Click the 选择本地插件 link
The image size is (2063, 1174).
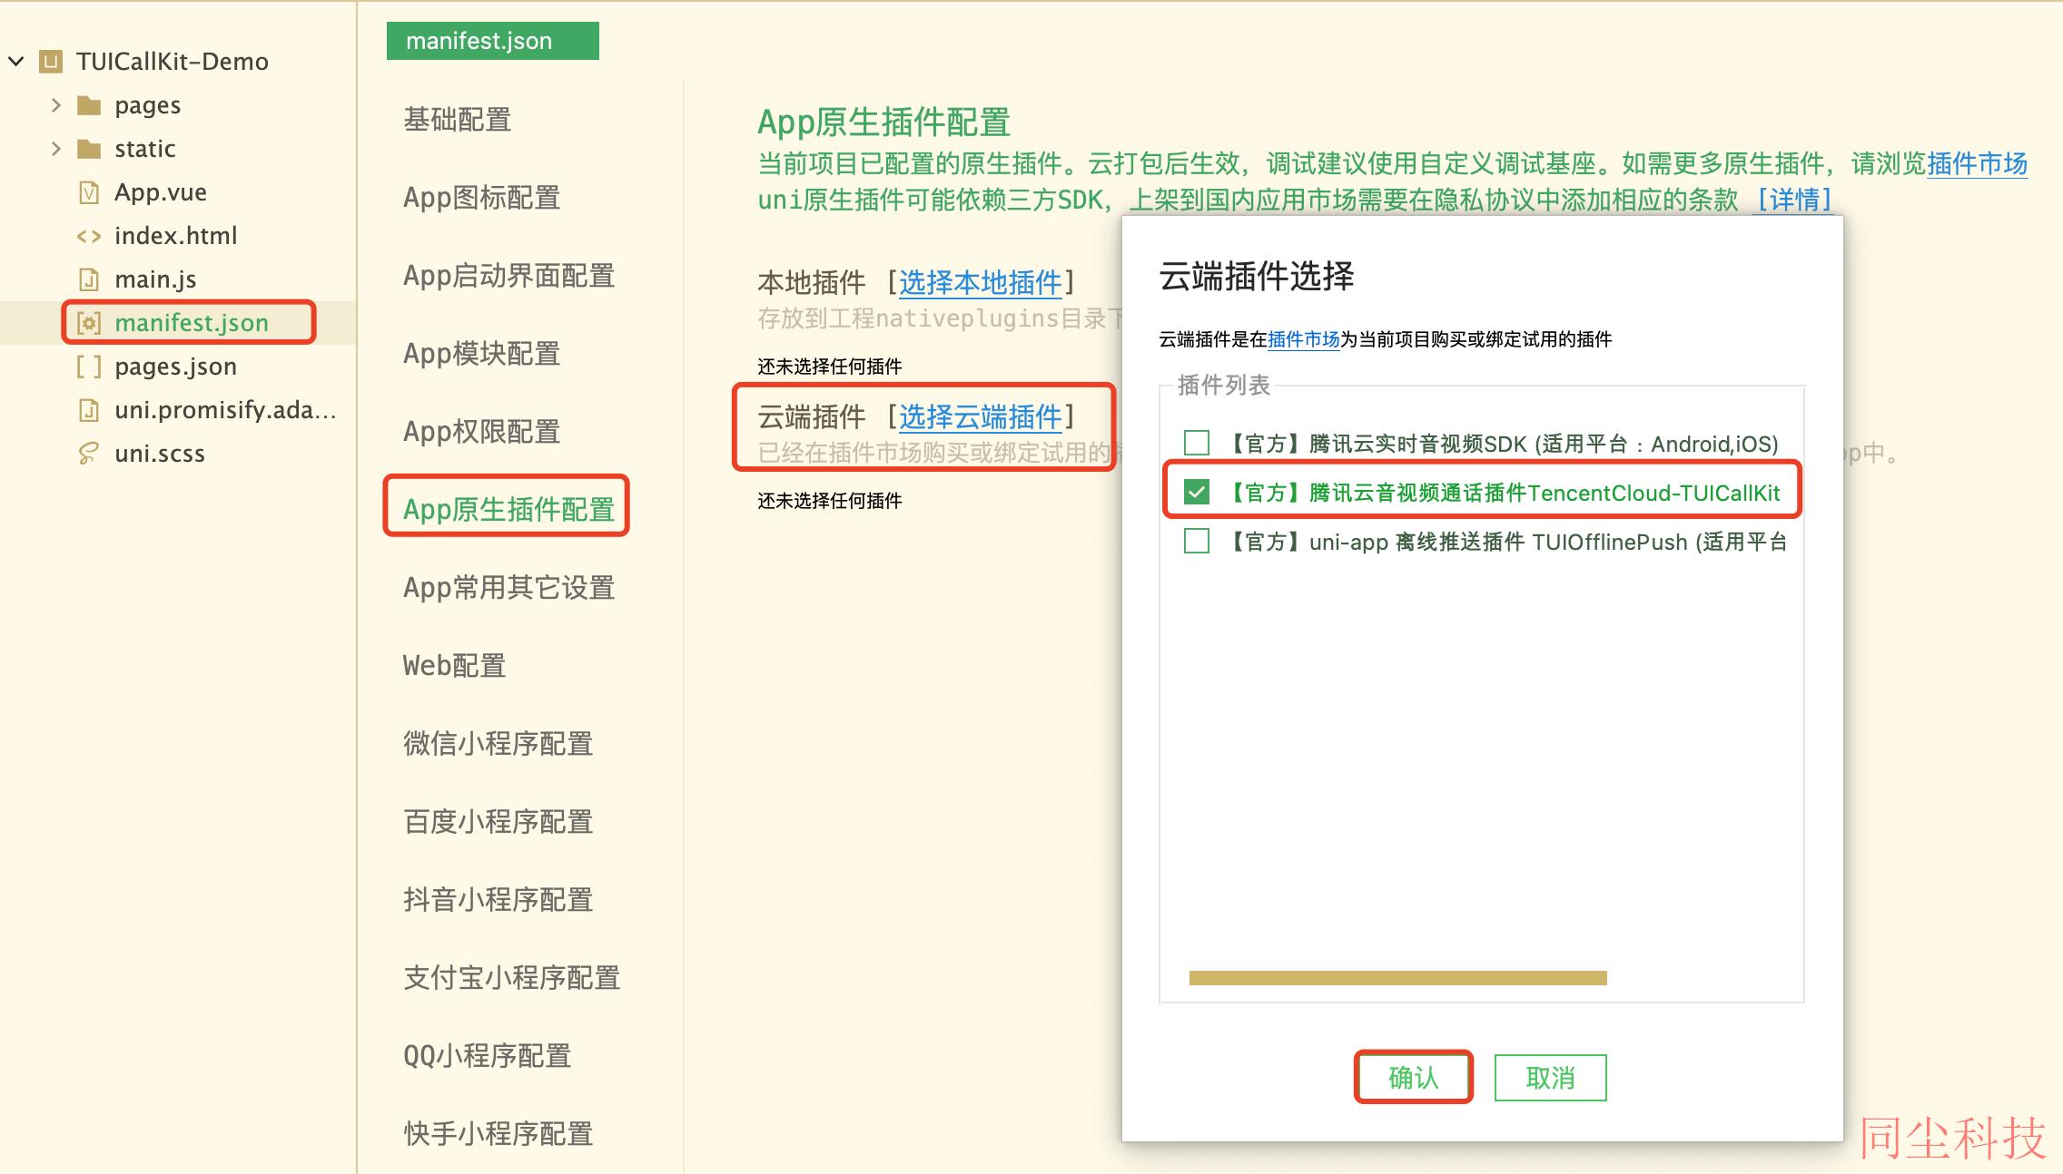pos(981,283)
